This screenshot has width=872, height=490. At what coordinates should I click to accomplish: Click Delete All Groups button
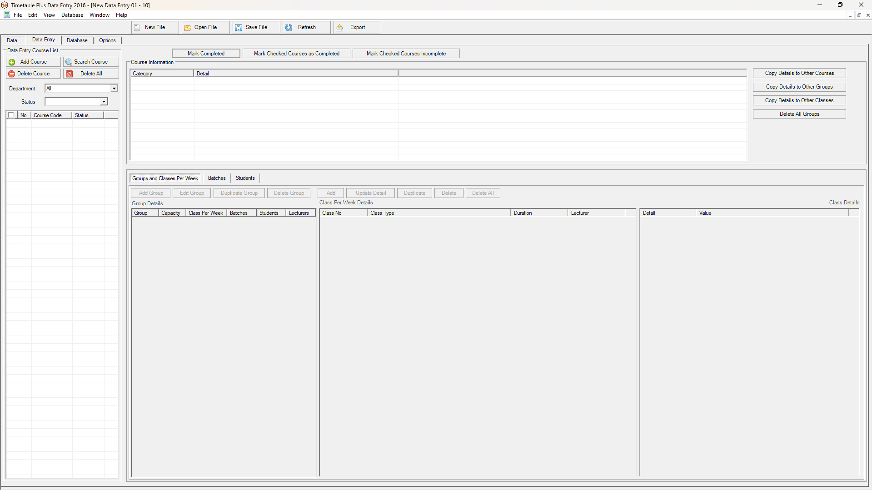(799, 114)
